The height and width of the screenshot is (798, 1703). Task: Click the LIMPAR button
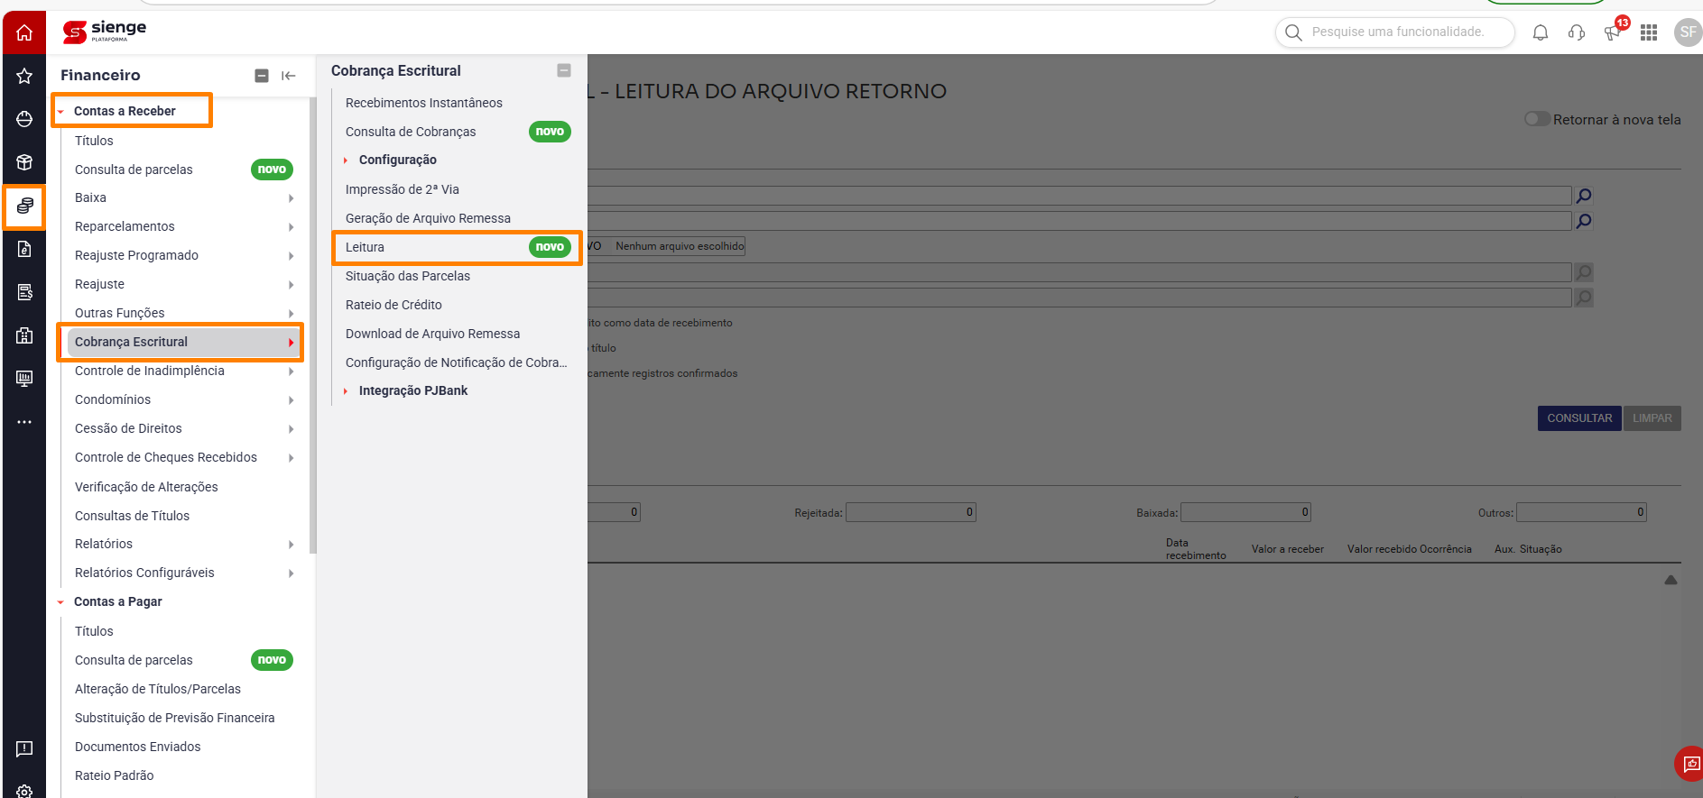tap(1652, 418)
